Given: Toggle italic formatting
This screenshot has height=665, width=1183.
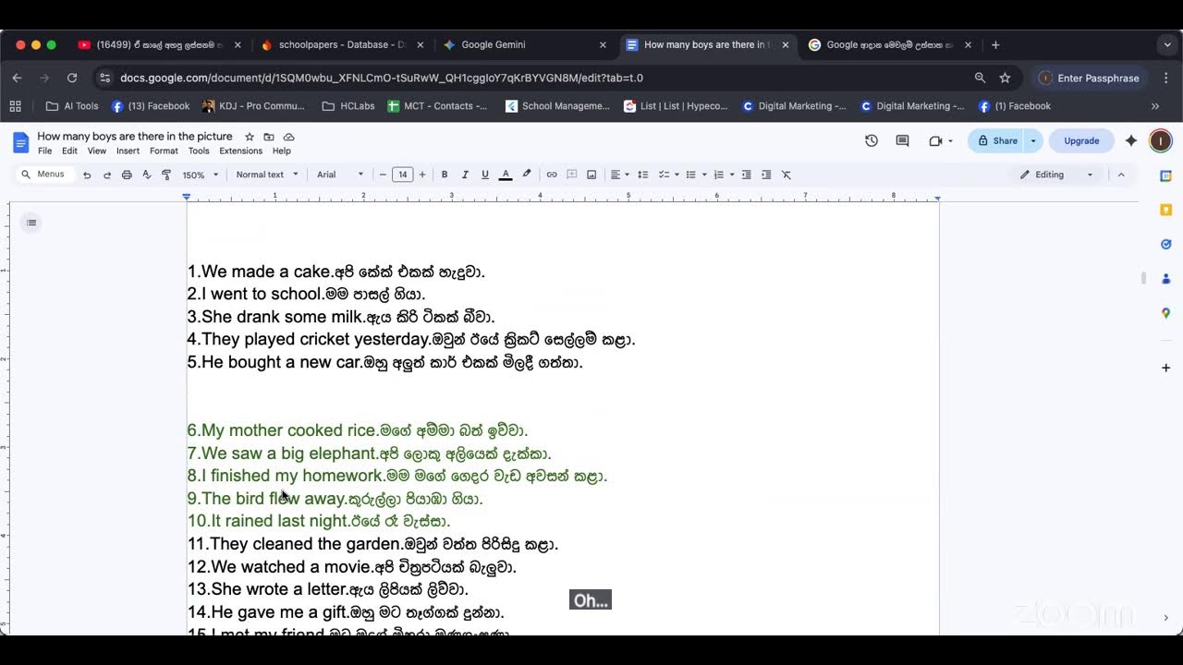Looking at the screenshot, I should [x=465, y=175].
